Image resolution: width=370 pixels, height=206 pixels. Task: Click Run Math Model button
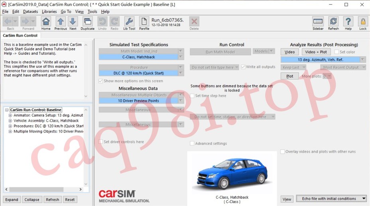[x=220, y=52]
